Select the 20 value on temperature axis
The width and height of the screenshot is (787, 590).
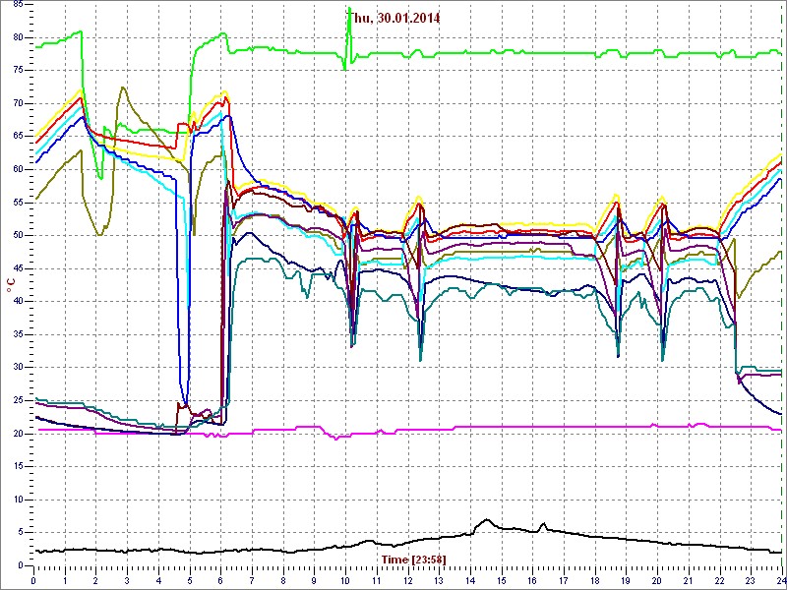coord(17,434)
